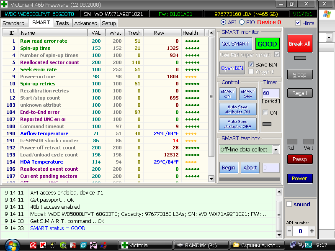This screenshot has width=335, height=251.
Task: Click Auto Save attributes OFF button
Action: [237, 124]
